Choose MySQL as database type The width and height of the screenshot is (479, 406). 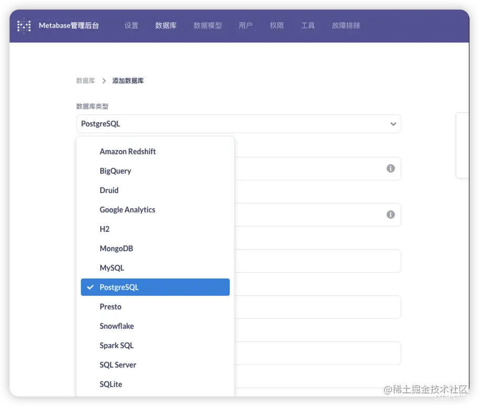point(155,268)
